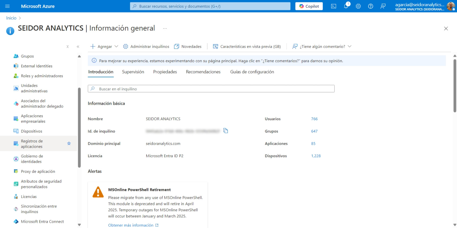Switch to the Supervisión tab

(x=133, y=72)
